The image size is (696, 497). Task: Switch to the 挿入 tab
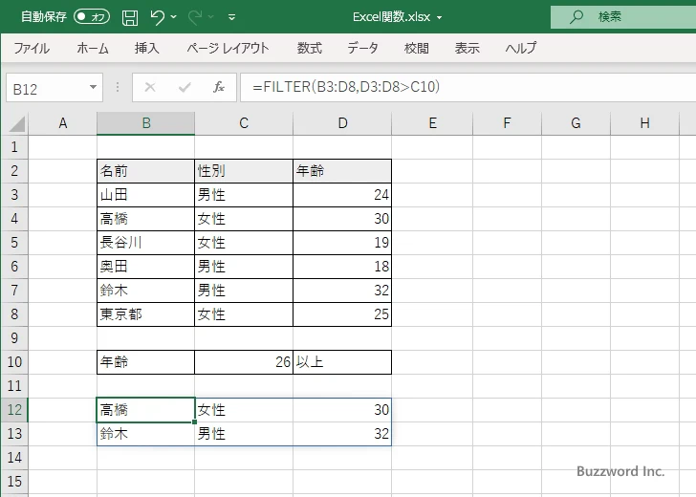pos(147,48)
